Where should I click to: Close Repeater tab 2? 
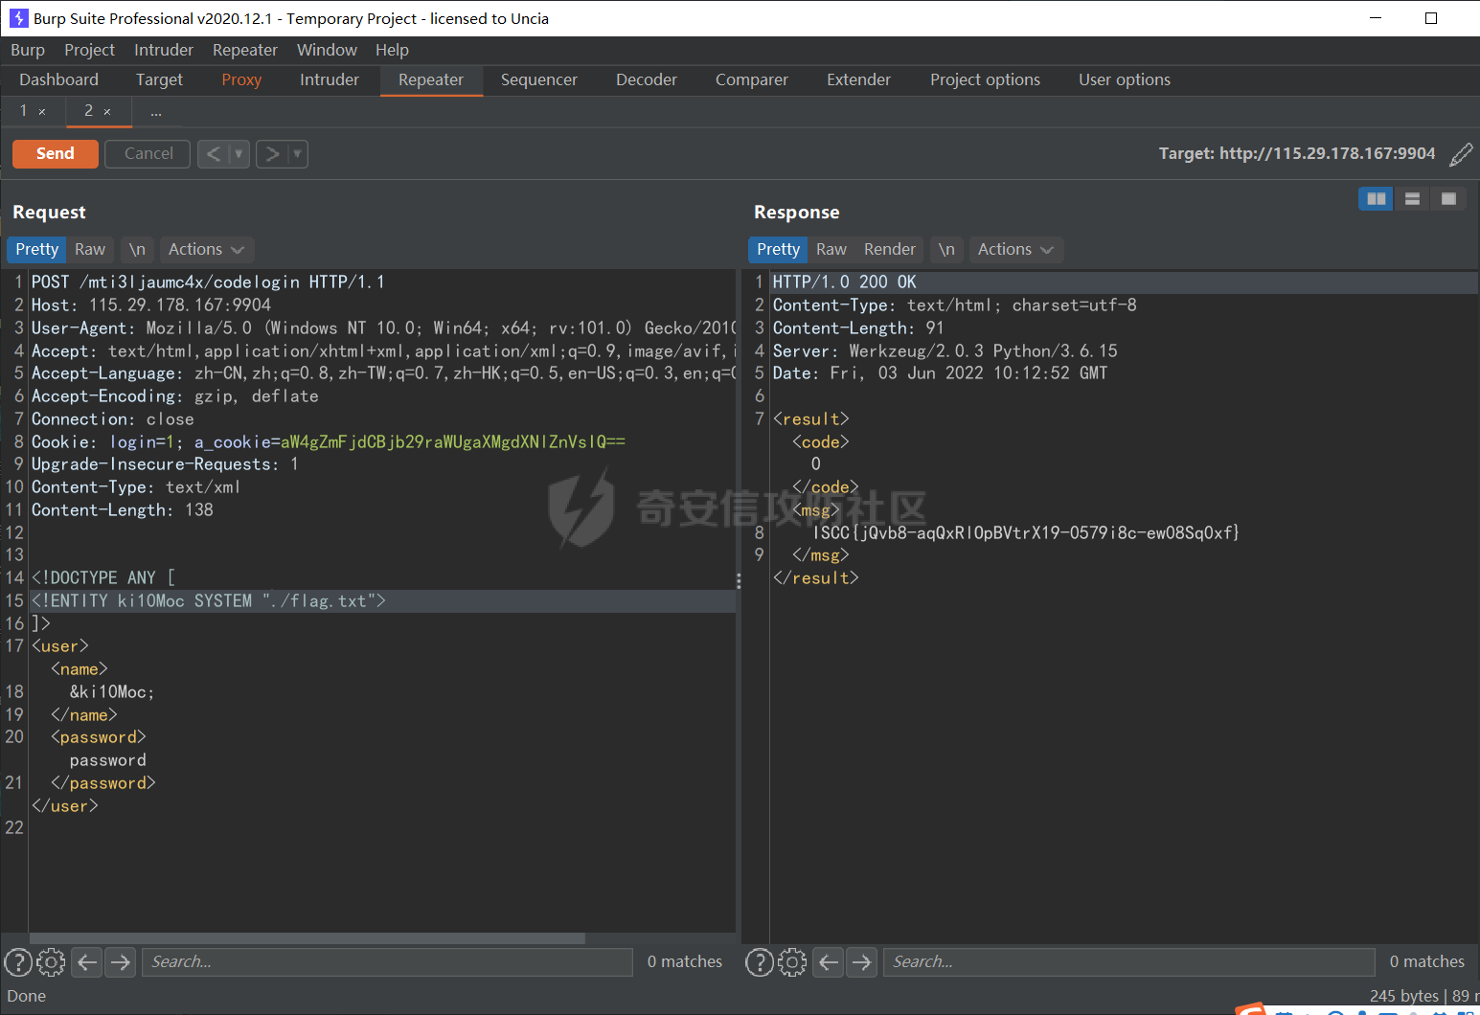[107, 112]
